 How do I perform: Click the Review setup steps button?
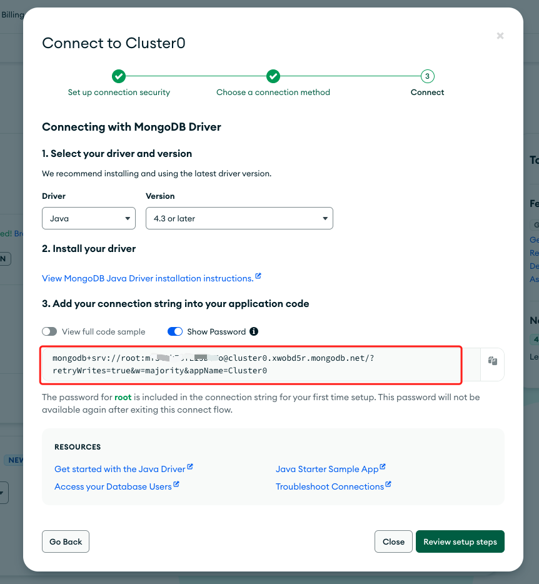tap(460, 541)
